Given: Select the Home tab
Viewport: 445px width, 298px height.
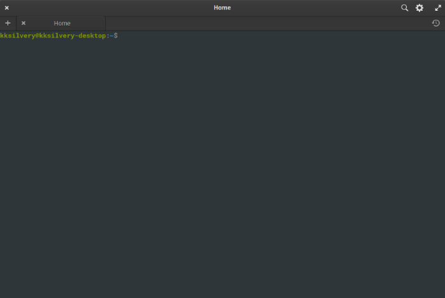Looking at the screenshot, I should pyautogui.click(x=61, y=24).
